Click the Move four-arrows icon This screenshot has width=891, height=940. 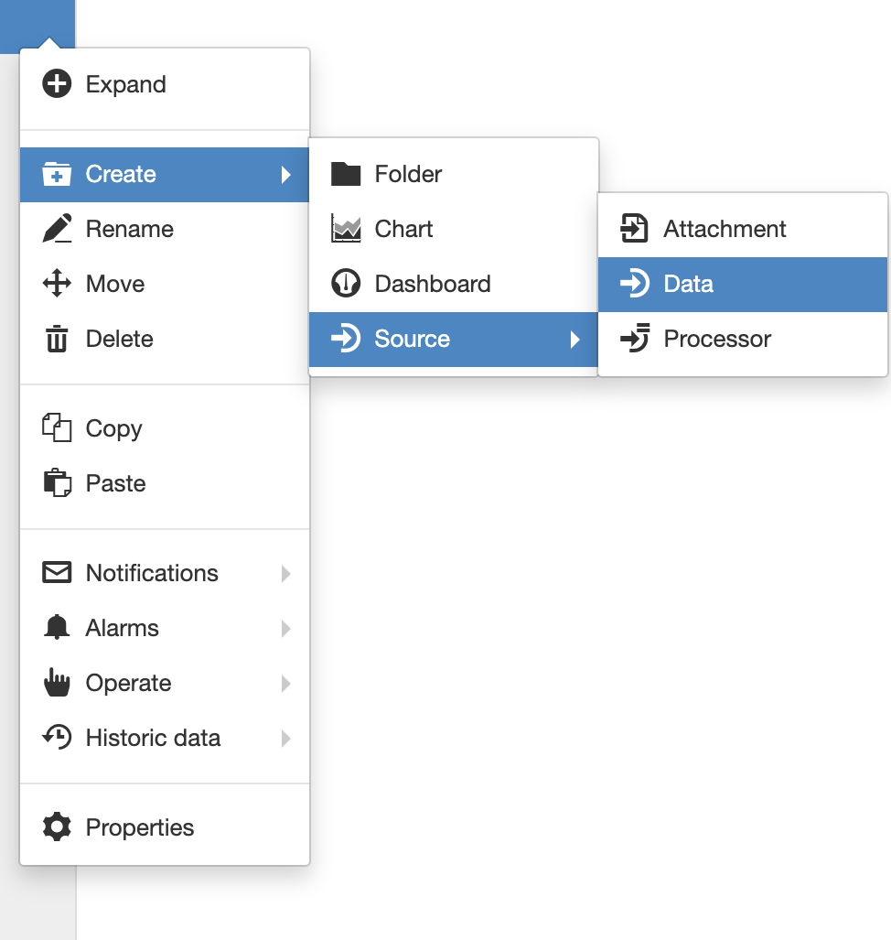point(57,285)
